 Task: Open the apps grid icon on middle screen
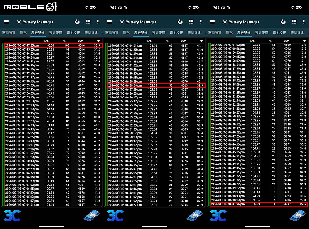tap(191, 22)
